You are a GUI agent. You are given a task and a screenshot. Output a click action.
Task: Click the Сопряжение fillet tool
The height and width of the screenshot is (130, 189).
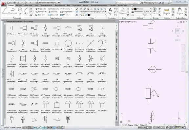click(x=67, y=12)
